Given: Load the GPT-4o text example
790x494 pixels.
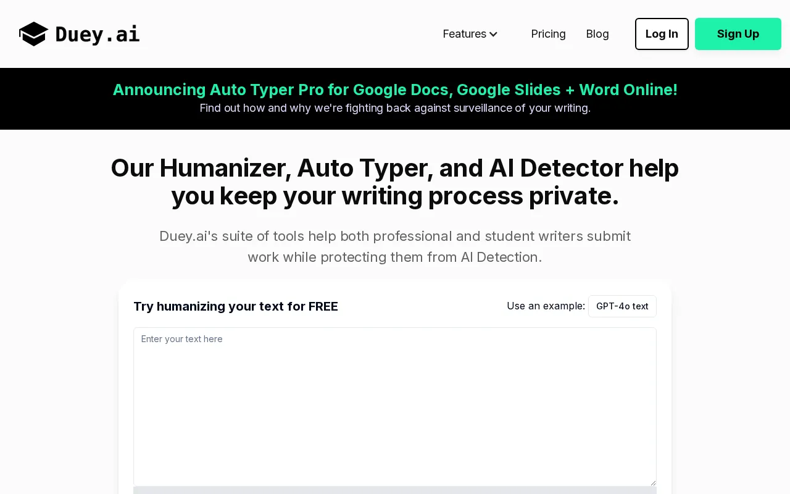Looking at the screenshot, I should point(622,306).
